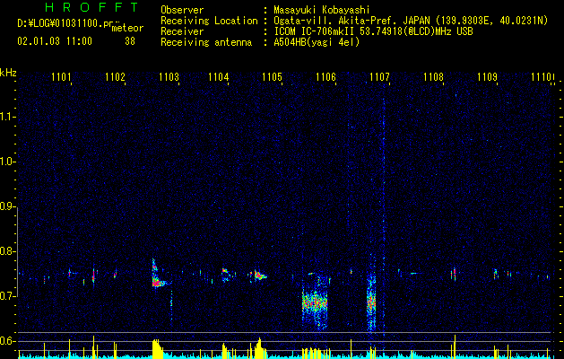The image size is (564, 359).
Task: Click the kHz axis unit label
Action: pos(8,73)
